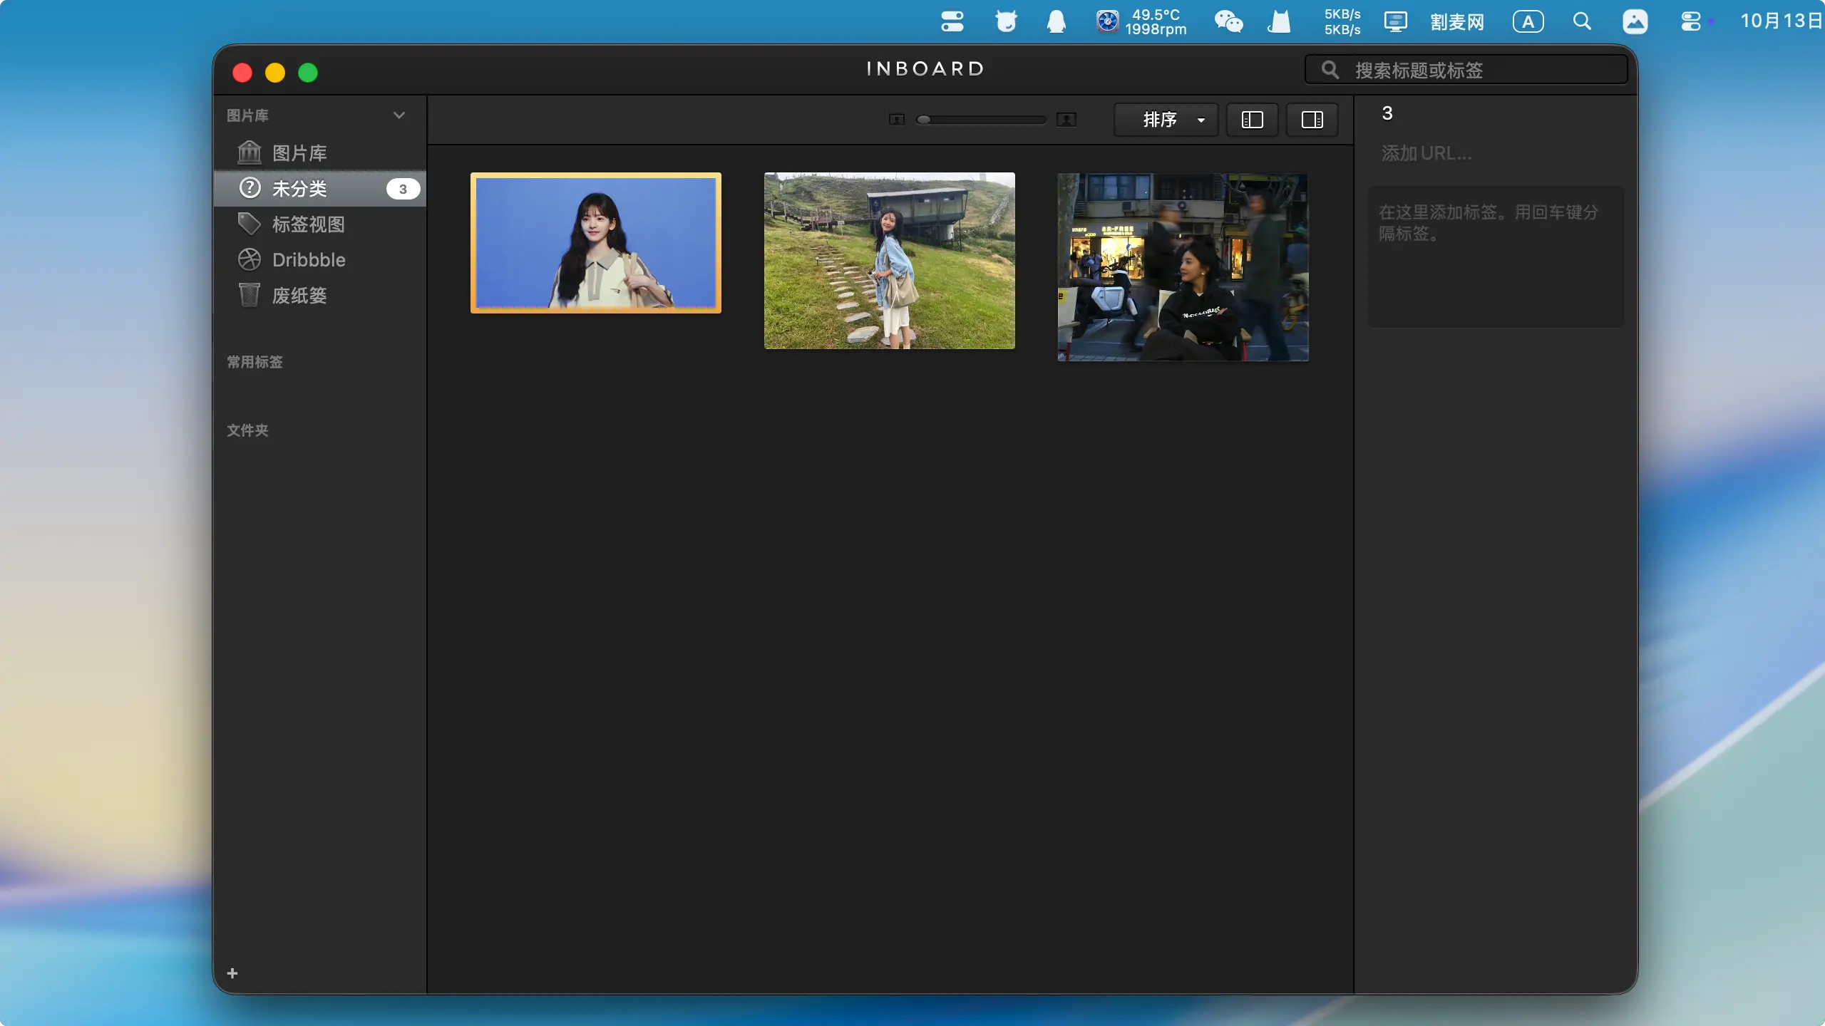Select the 标签视图 tag view item
This screenshot has height=1026, width=1825.
[308, 224]
